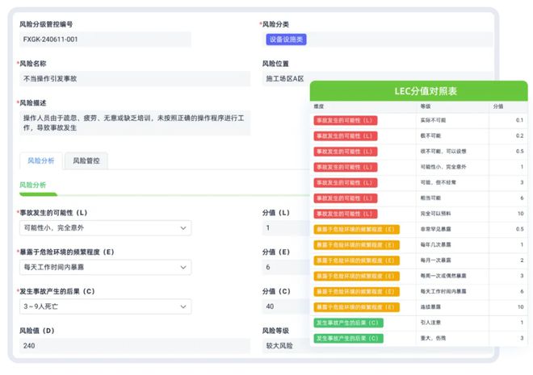Screen dimensions: 533x375
Task: Click the orange E tag in 每月一次暴露 row
Action: (357, 260)
